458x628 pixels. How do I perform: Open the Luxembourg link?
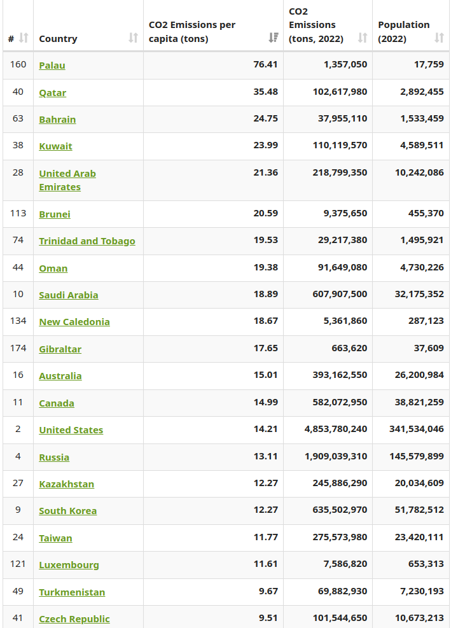(69, 565)
